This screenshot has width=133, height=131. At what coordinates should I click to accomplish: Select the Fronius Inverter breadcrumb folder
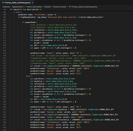pos(59,7)
